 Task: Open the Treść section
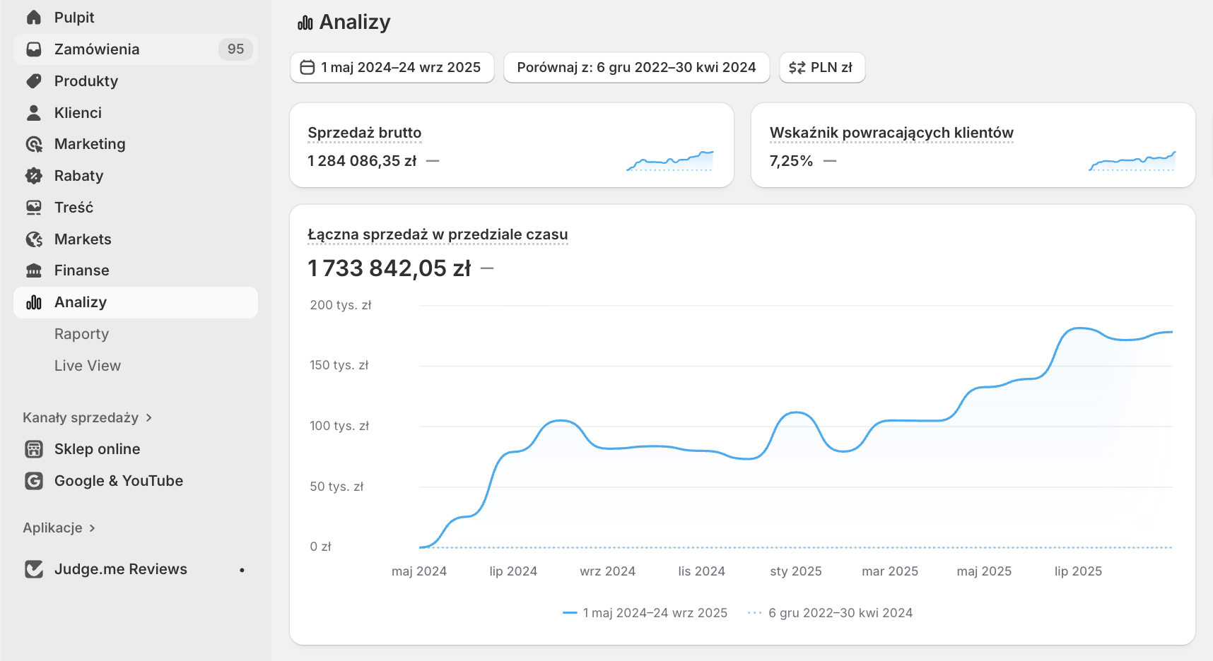tap(135, 208)
